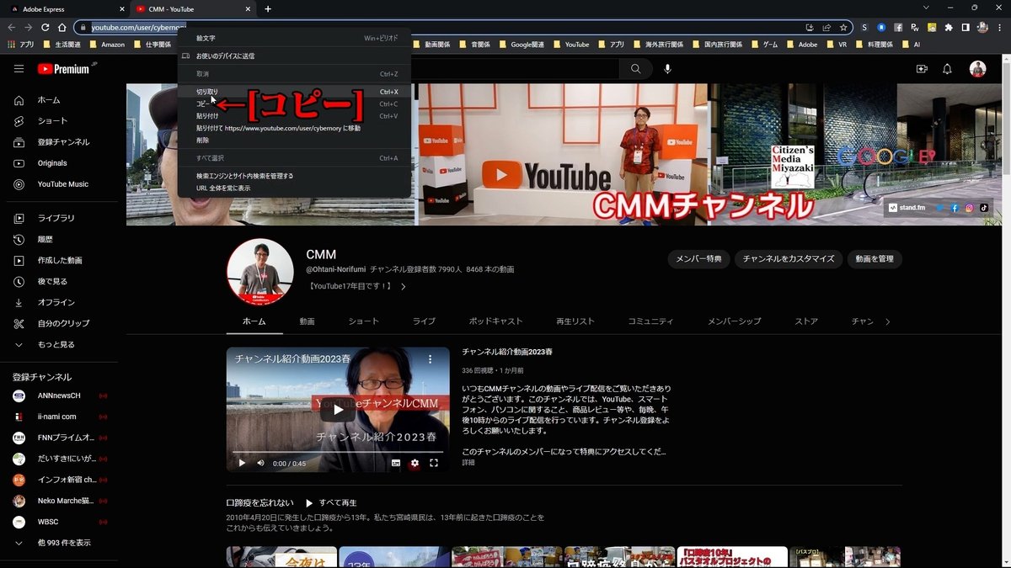Open the 海外旅行関係 bookmark folder
This screenshot has width=1011, height=568.
pos(658,44)
